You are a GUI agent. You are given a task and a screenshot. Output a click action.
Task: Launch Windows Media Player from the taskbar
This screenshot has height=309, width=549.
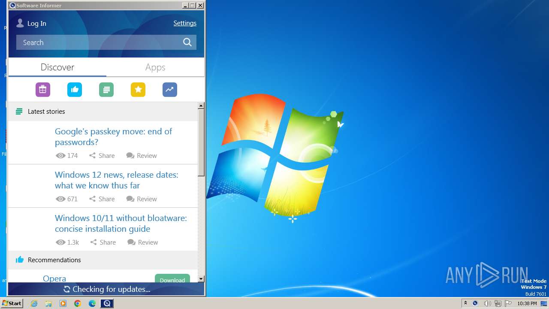[63, 303]
